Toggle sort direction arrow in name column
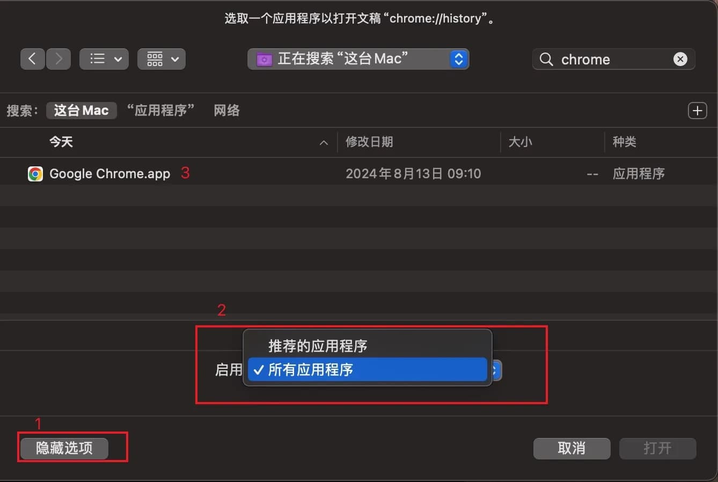This screenshot has width=718, height=482. pyautogui.click(x=324, y=142)
